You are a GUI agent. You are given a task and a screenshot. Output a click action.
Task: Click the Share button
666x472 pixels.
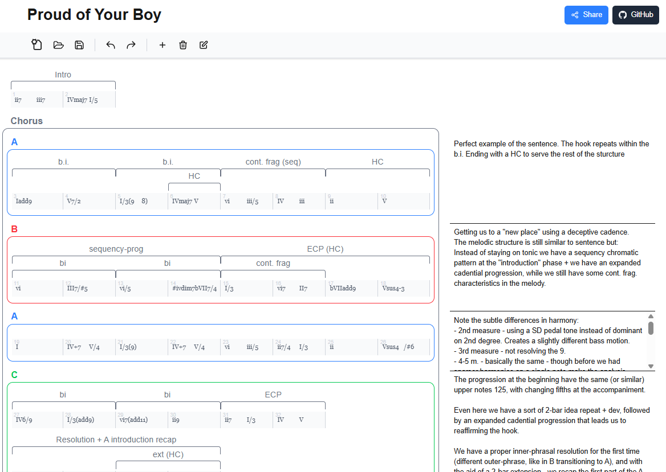pyautogui.click(x=586, y=15)
